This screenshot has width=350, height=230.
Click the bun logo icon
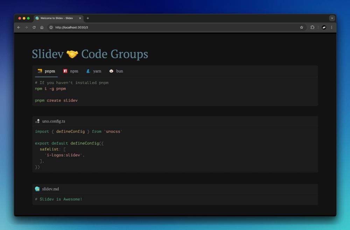[111, 71]
